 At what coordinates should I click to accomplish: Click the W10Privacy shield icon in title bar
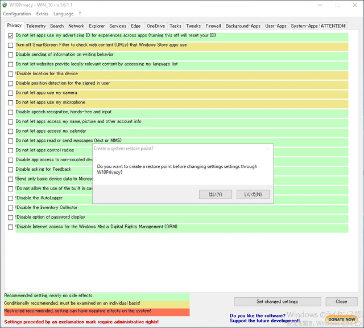point(5,5)
